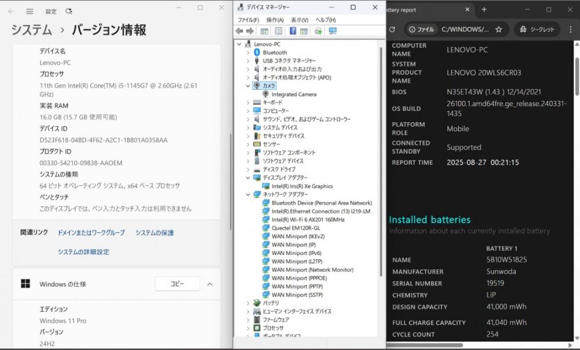Click Device Manager's forward arrow toolbar icon
This screenshot has width=580, height=350.
(250, 31)
